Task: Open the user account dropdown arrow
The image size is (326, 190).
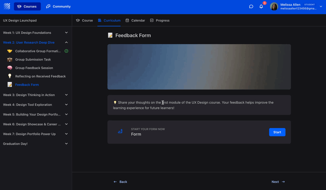Action: pyautogui.click(x=321, y=7)
